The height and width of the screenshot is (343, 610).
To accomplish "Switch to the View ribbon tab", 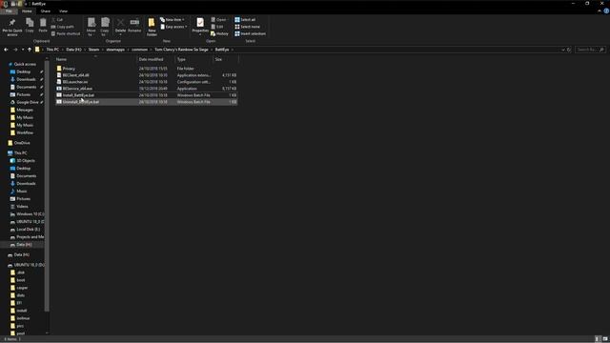I will [x=63, y=10].
